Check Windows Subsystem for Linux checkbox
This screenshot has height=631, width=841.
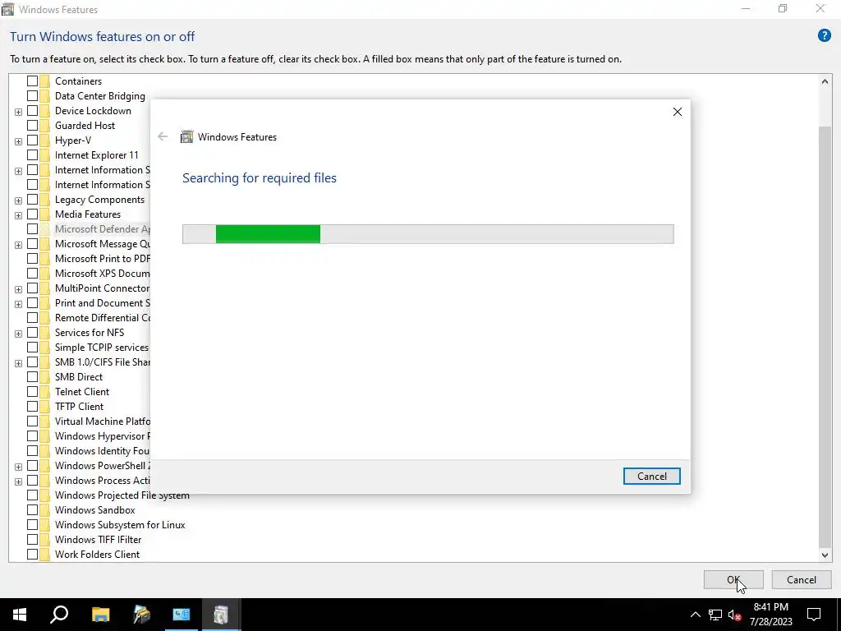(x=32, y=525)
